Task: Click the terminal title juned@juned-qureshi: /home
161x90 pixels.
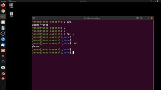Action: [93, 18]
